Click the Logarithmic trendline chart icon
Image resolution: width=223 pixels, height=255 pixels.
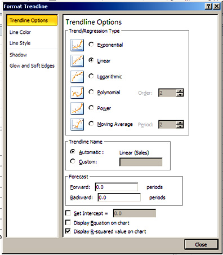point(77,77)
